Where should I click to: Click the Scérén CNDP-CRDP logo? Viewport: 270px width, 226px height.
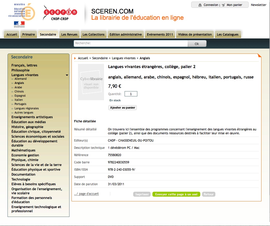pyautogui.click(x=60, y=13)
